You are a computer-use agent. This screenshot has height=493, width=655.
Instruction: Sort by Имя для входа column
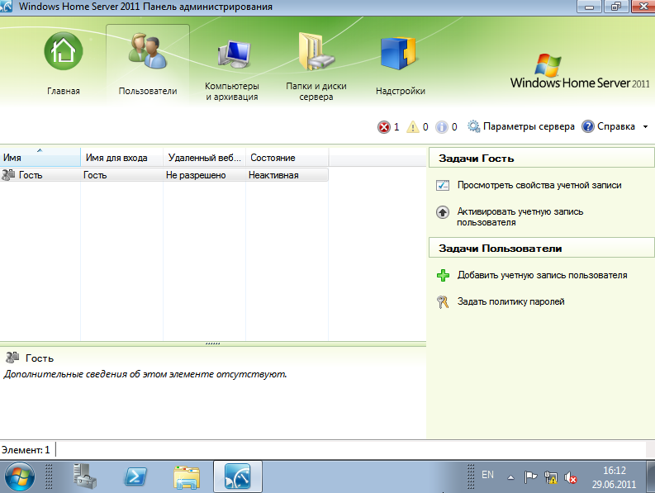(x=121, y=157)
